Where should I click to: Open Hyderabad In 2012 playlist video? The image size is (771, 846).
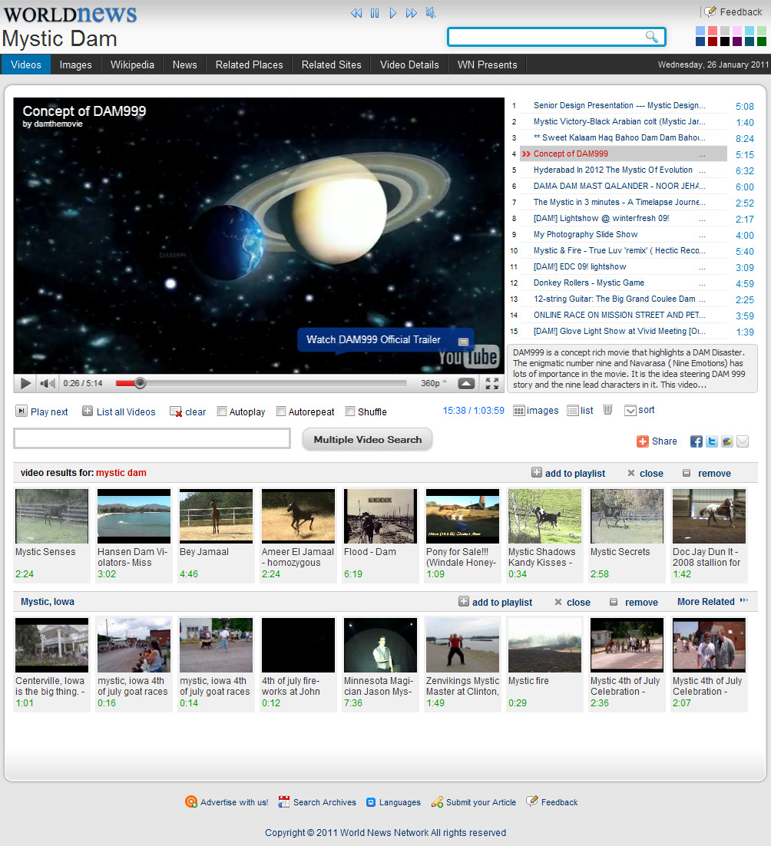point(613,170)
